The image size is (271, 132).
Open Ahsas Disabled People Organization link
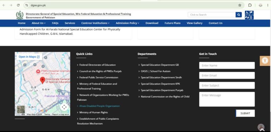[x=100, y=106]
